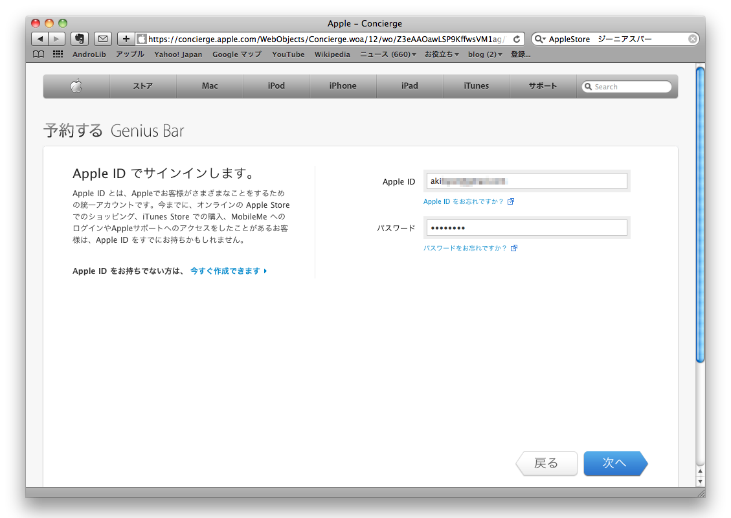
Task: Click the arrow after 今すぐ作成できます
Action: click(265, 271)
